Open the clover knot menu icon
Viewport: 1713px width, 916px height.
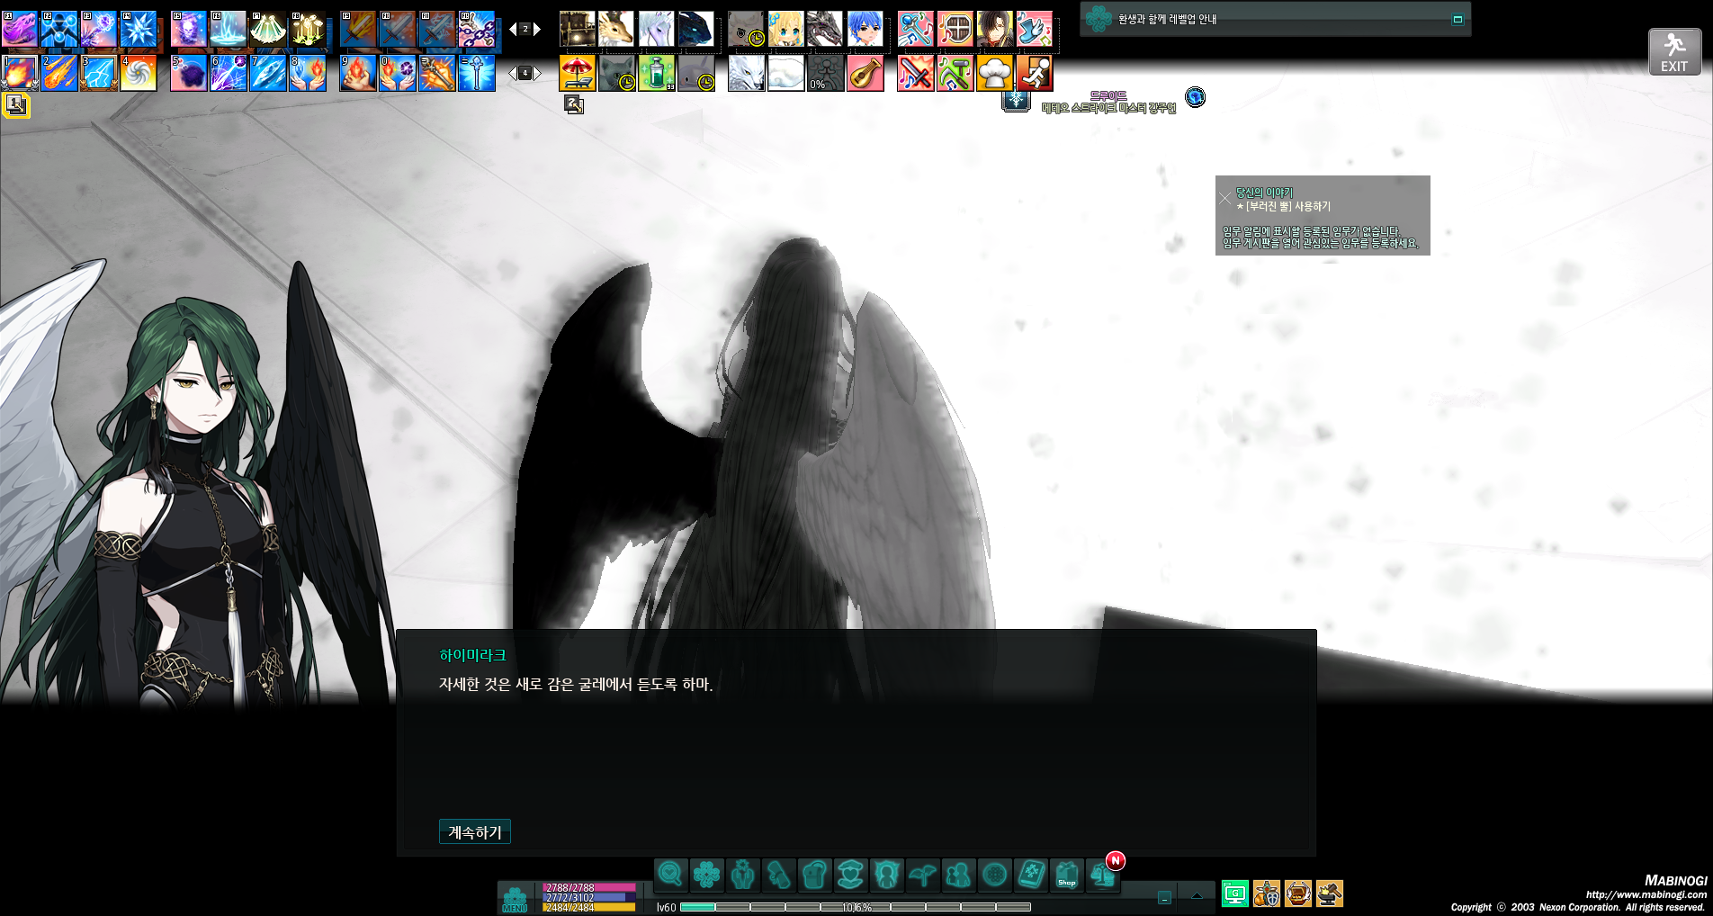706,874
